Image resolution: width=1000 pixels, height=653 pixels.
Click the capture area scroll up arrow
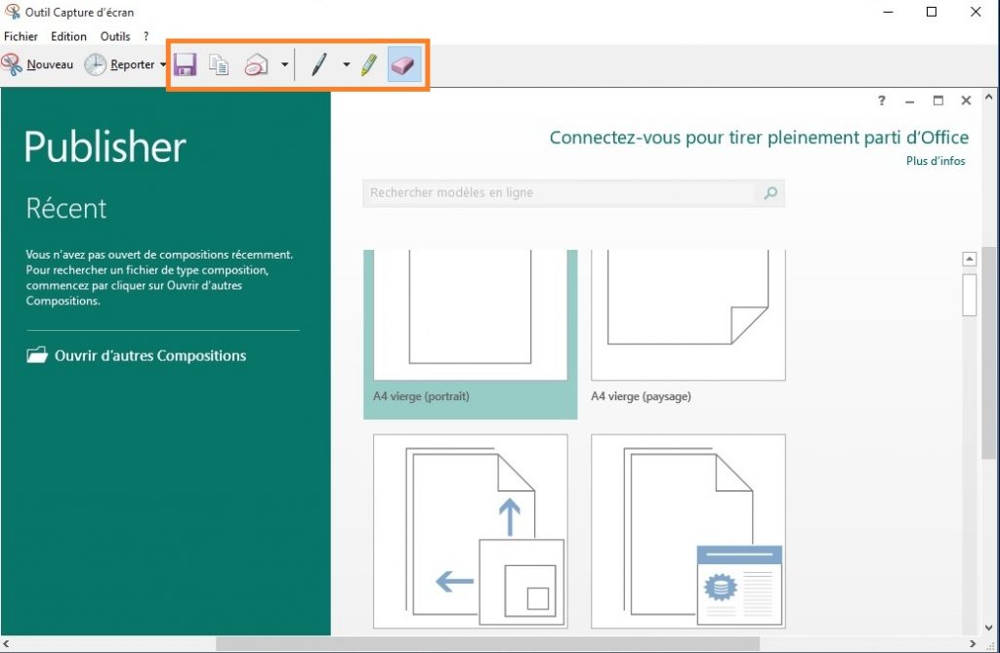pos(988,97)
